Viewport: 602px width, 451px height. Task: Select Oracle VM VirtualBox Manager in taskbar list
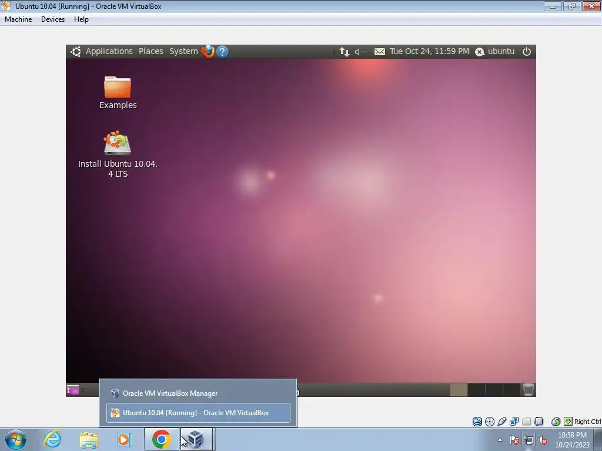pos(198,393)
